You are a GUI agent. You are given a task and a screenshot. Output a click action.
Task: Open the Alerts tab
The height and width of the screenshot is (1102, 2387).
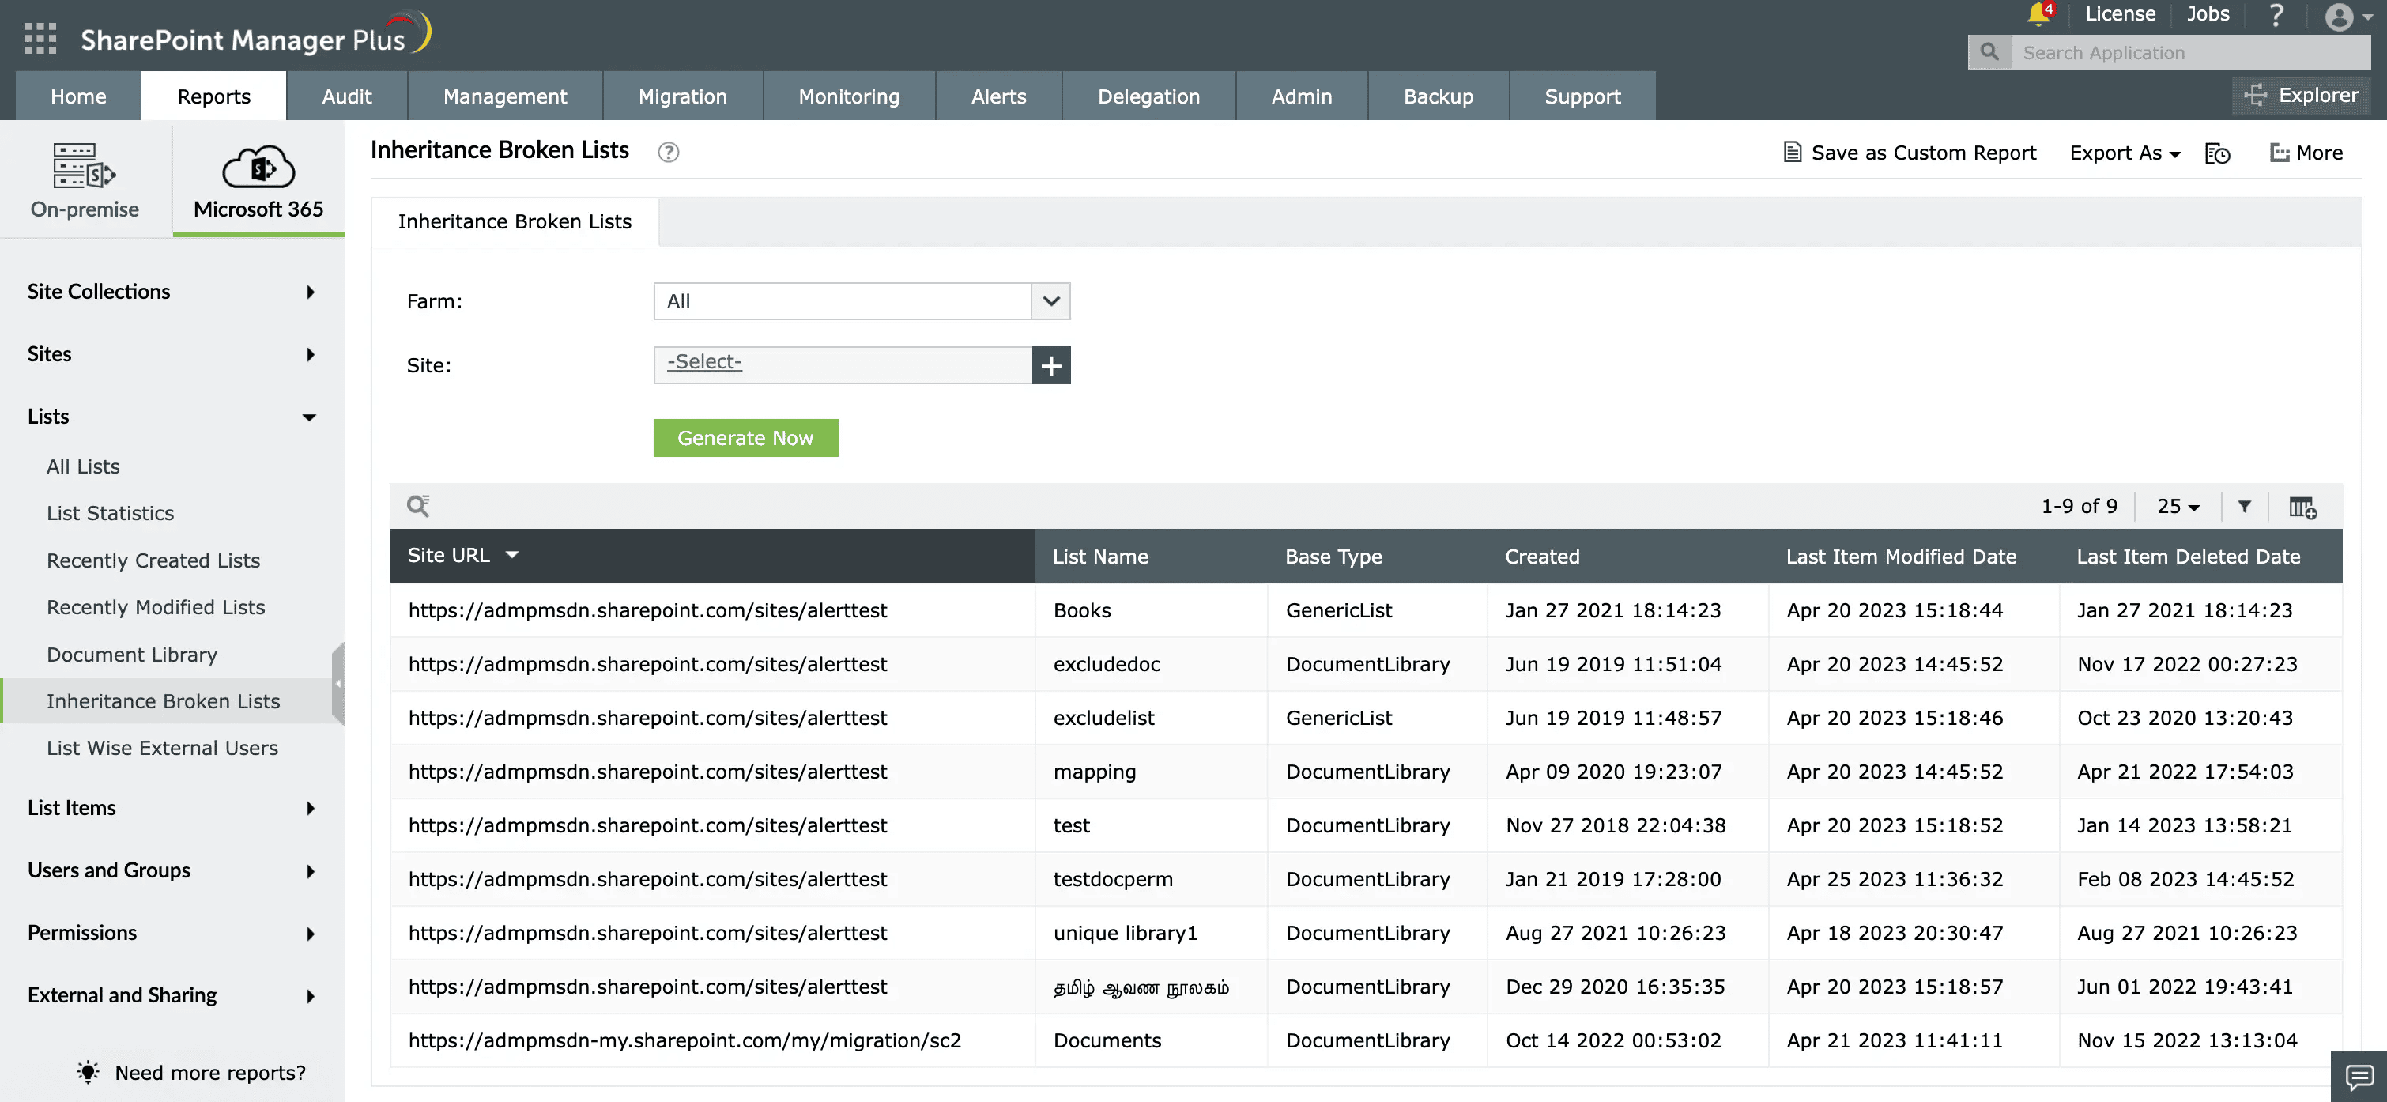999,96
